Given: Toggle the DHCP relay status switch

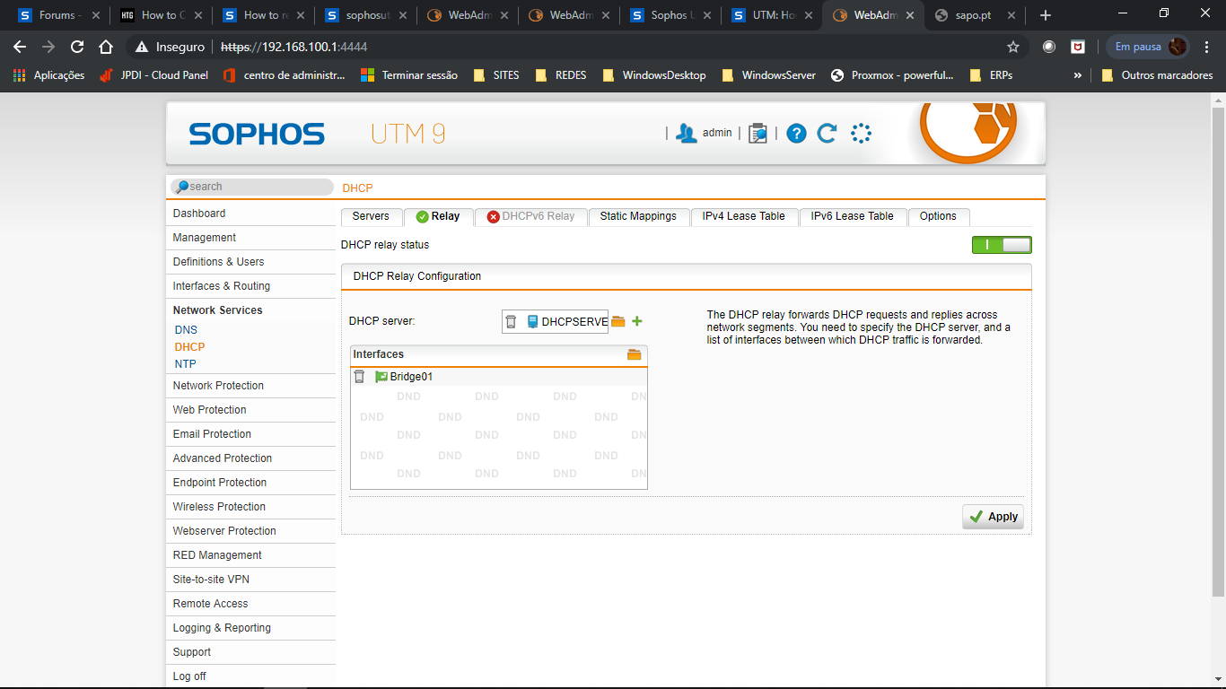Looking at the screenshot, I should click(x=1002, y=245).
